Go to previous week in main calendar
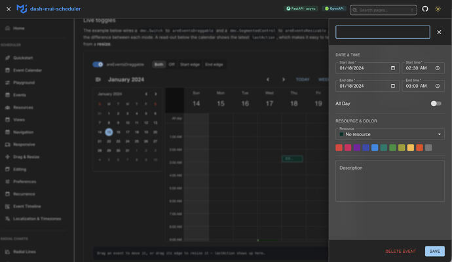The image size is (452, 262). pyautogui.click(x=268, y=79)
